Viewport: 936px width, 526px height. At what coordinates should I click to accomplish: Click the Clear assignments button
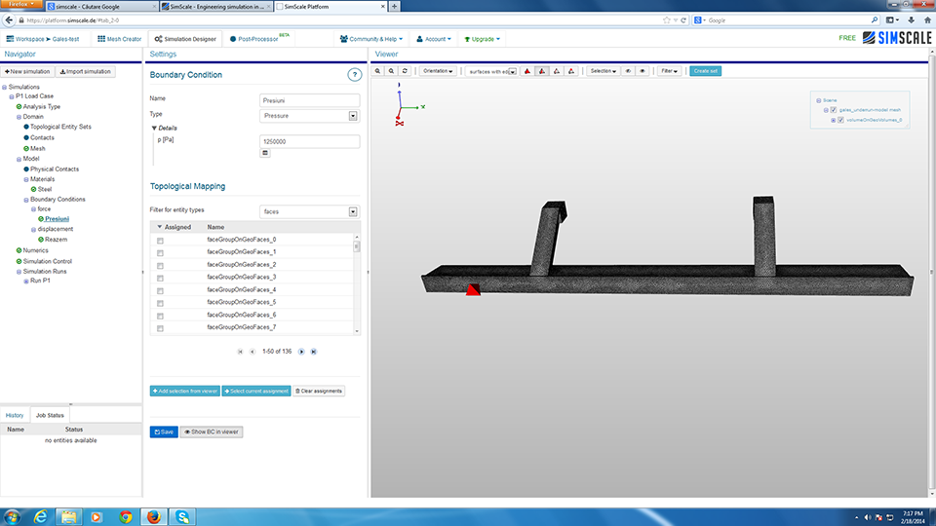(x=319, y=392)
